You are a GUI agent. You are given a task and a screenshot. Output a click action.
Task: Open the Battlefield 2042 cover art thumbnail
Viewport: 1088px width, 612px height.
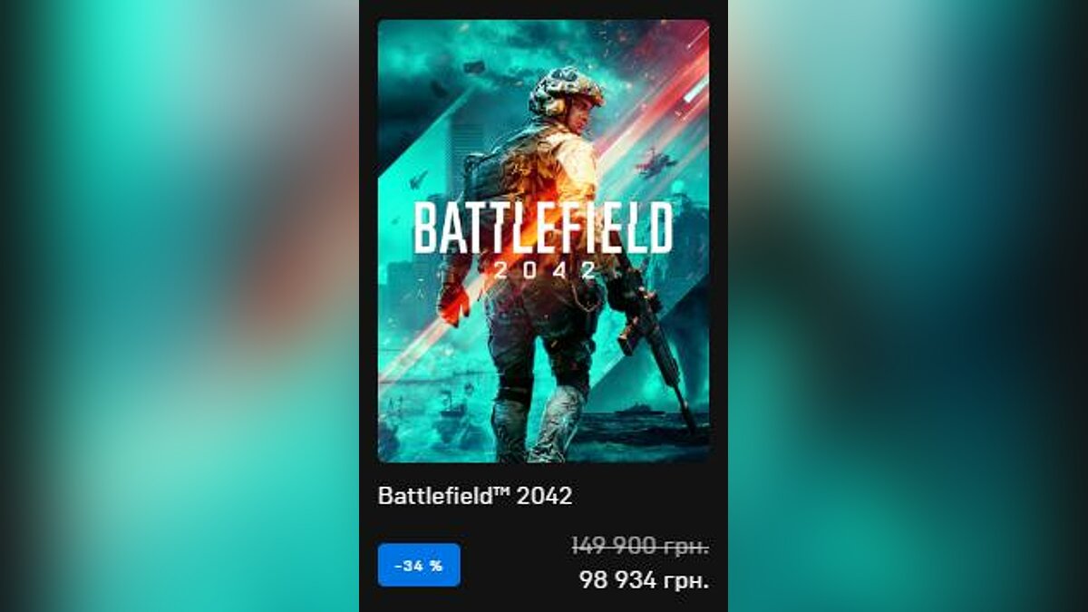pos(543,241)
